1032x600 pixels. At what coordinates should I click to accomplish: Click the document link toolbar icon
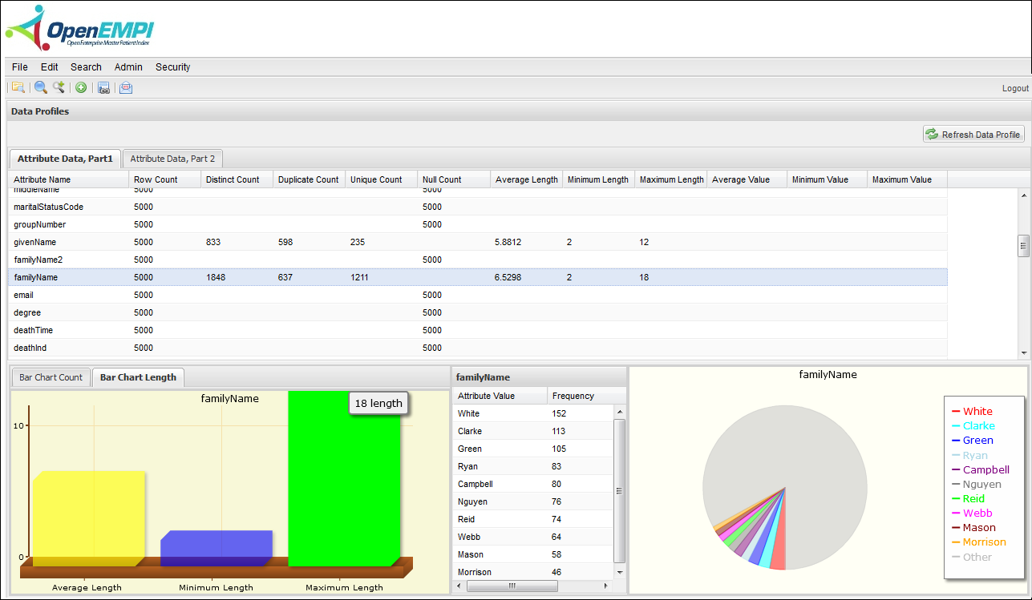pyautogui.click(x=103, y=88)
